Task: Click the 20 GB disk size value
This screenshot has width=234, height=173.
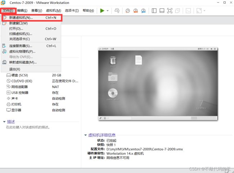Action: pos(57,75)
